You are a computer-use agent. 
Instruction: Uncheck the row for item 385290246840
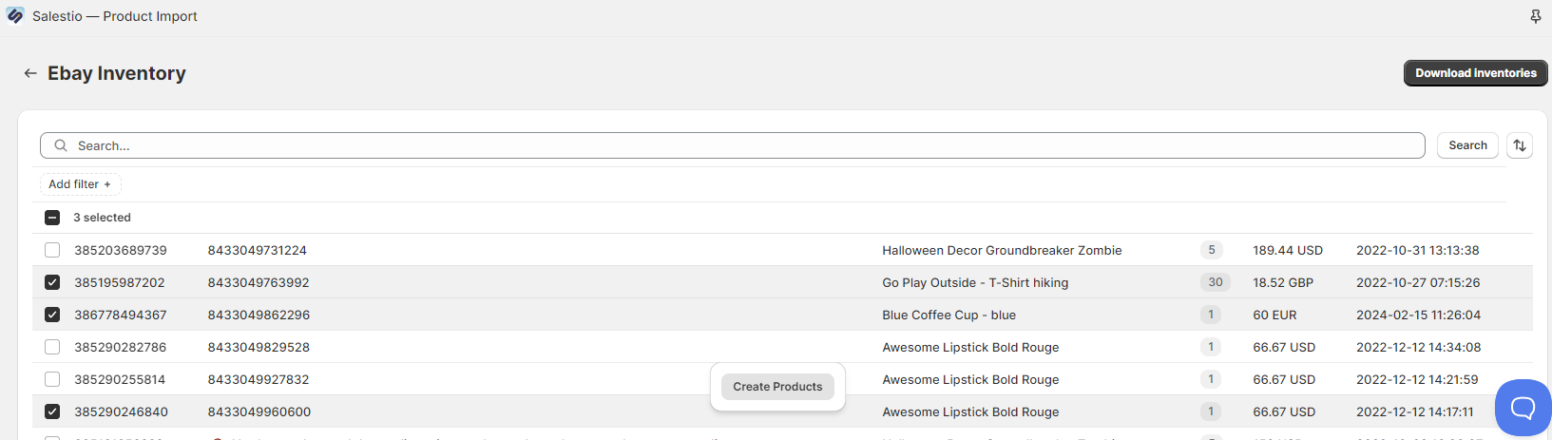point(52,411)
